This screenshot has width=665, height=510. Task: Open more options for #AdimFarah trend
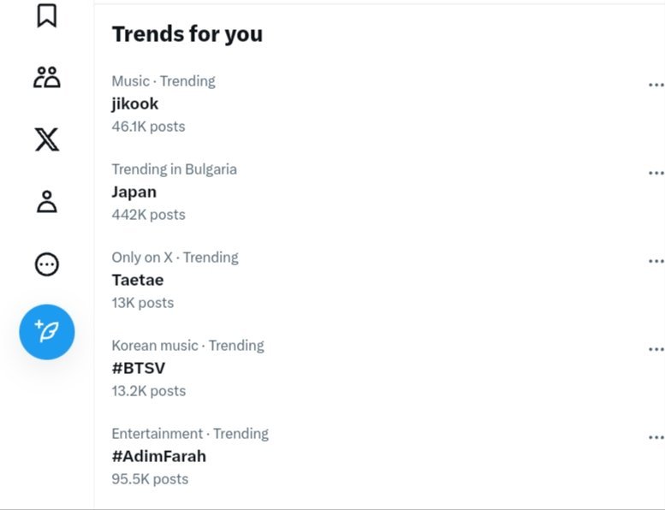click(656, 437)
